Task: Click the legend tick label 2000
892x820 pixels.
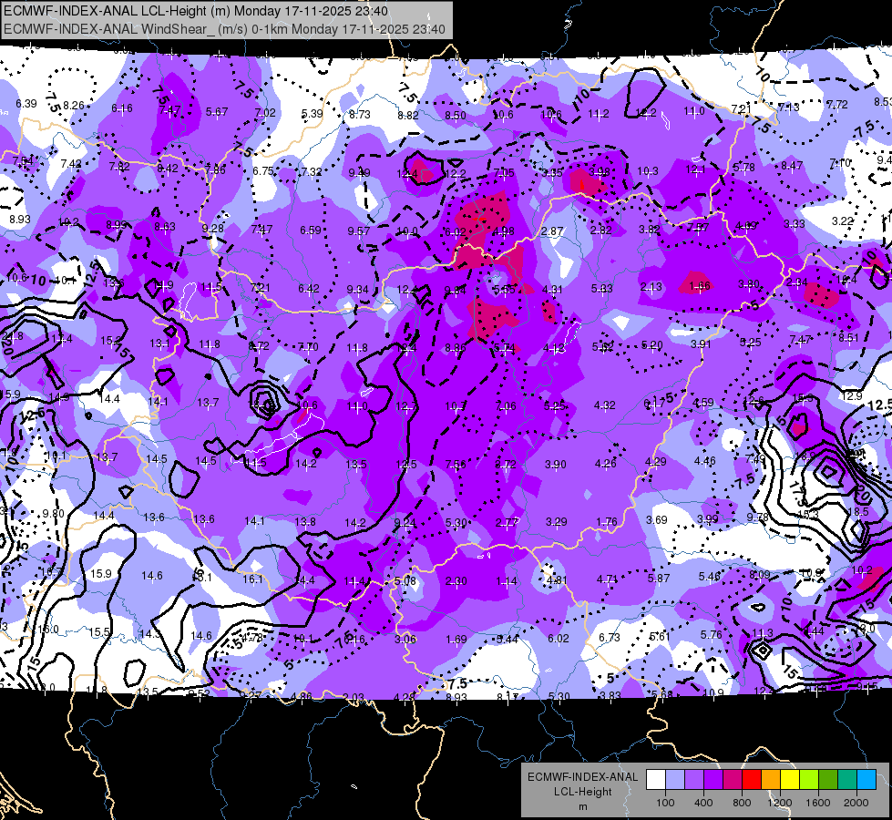Action: pos(856,803)
